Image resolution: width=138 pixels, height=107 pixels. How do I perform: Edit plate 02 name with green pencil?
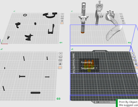coord(72,11)
